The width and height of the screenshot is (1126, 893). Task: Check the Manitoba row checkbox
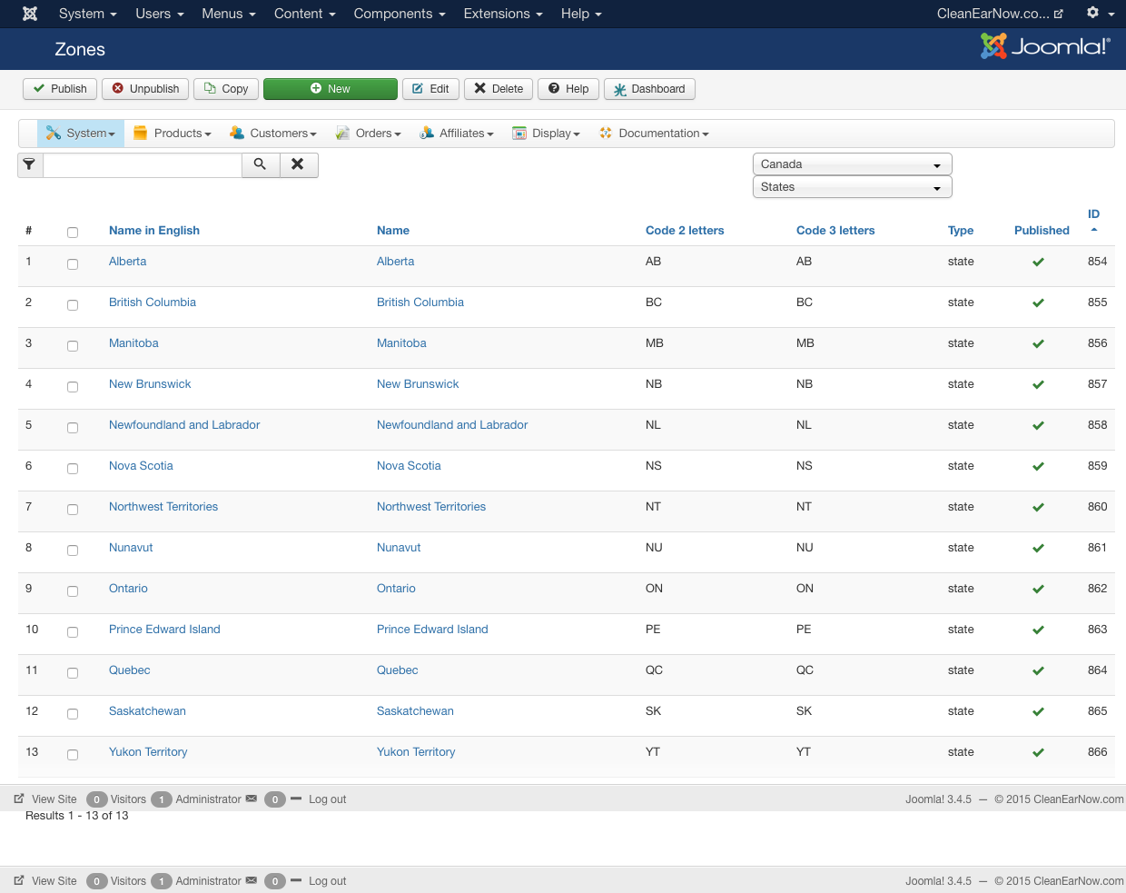pos(73,346)
